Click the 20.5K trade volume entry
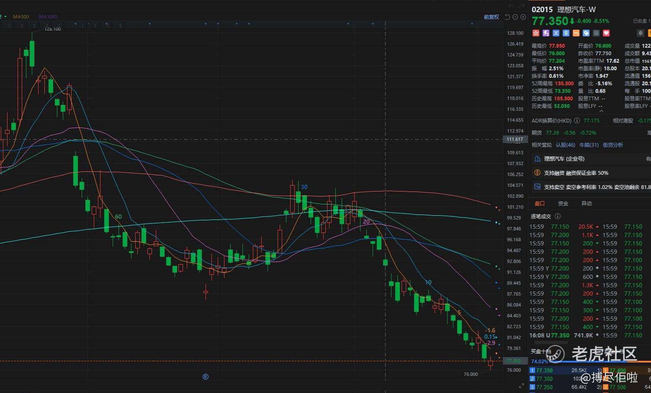The height and width of the screenshot is (393, 651). tap(586, 227)
